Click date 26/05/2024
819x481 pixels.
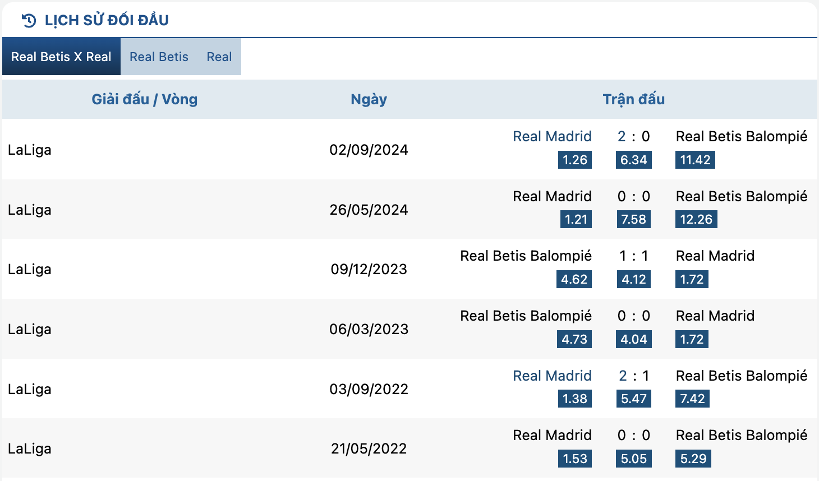[369, 210]
